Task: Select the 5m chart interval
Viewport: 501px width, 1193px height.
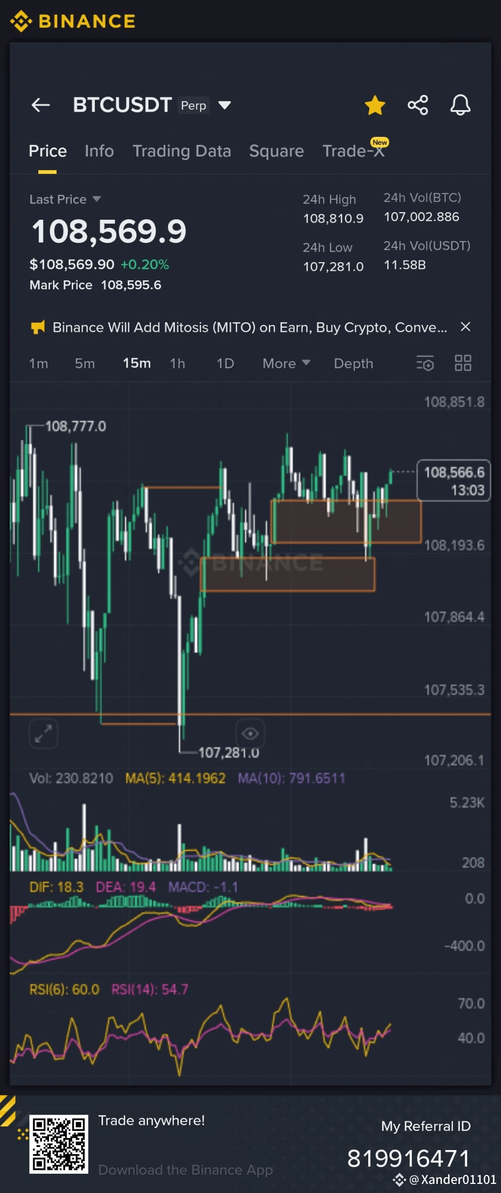Action: coord(85,364)
